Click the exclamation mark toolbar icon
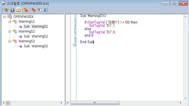 coord(12,10)
